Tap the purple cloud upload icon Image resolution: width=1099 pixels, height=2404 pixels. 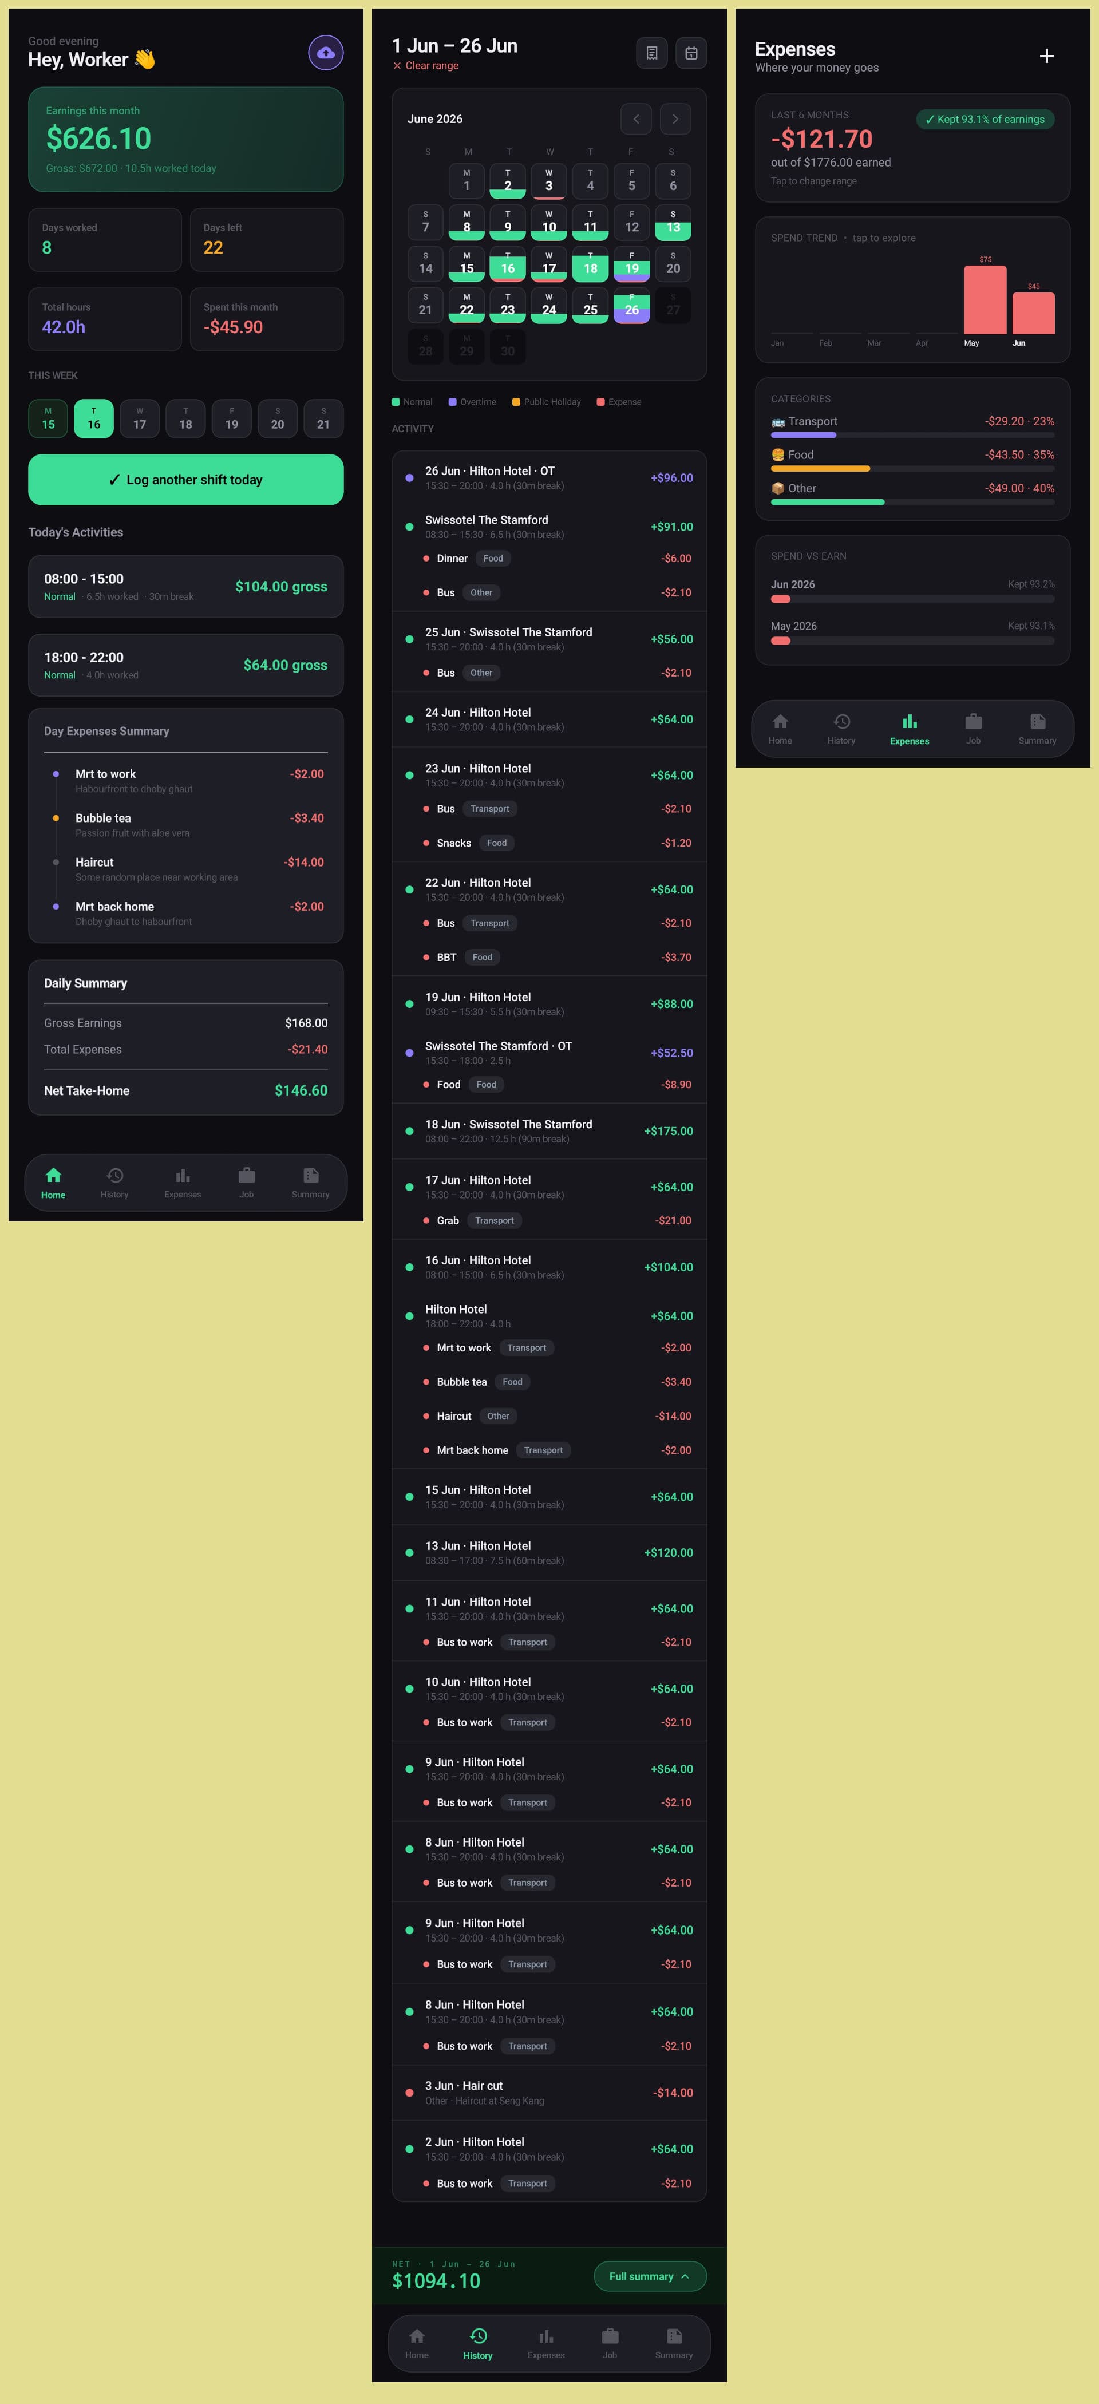[326, 53]
